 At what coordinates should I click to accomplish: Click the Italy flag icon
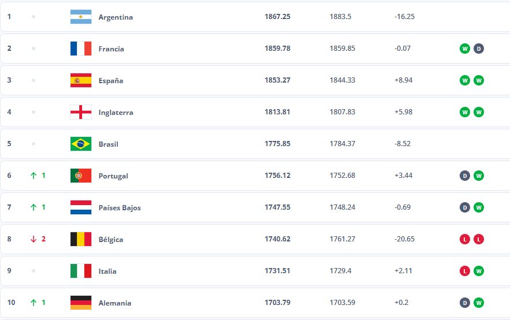tap(81, 271)
